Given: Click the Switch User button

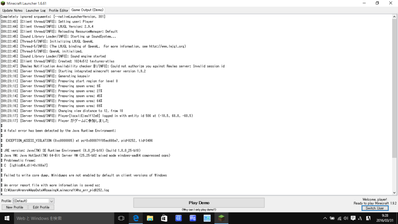Looking at the screenshot, I should [374, 208].
